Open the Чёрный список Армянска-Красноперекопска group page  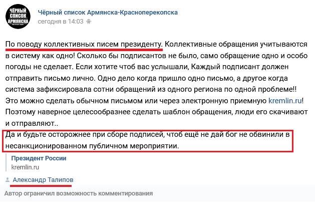pyautogui.click(x=108, y=13)
